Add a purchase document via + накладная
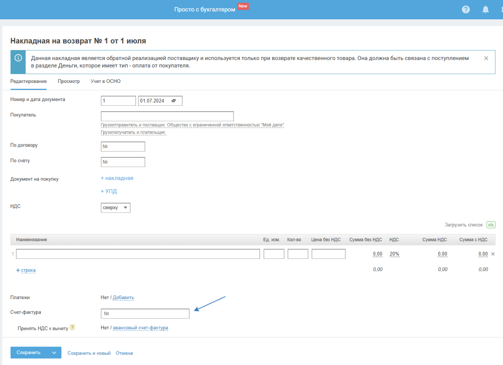This screenshot has width=503, height=365. [x=117, y=178]
